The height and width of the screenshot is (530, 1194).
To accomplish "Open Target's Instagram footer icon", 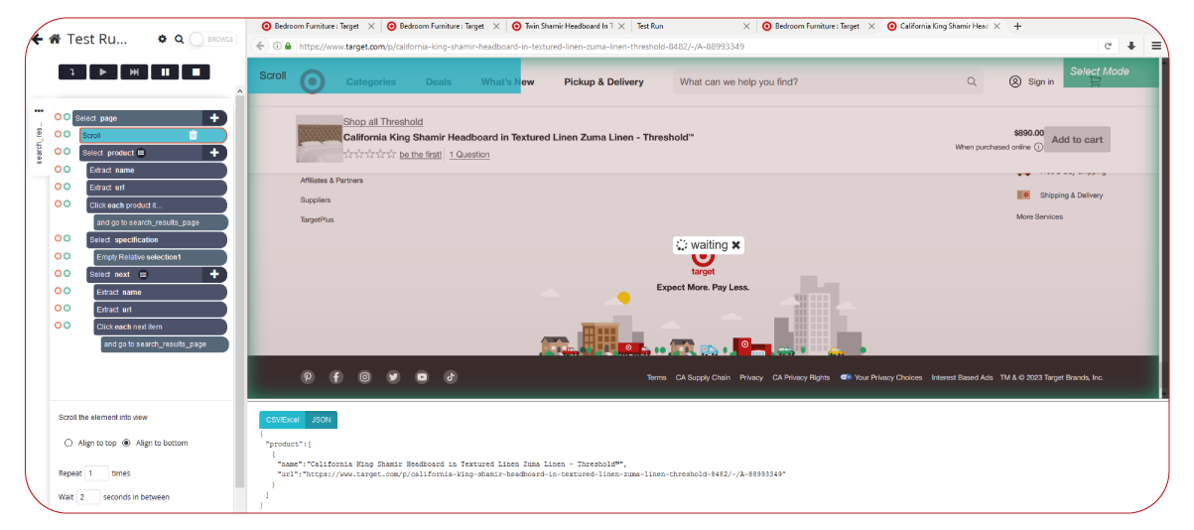I will (365, 377).
